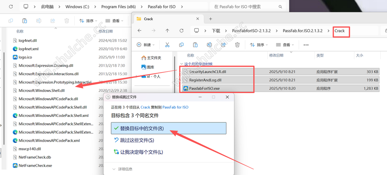This screenshot has width=387, height=175.
Task: Click PassFabforISO-2.1.3.2 breadcrumb
Action: click(252, 31)
